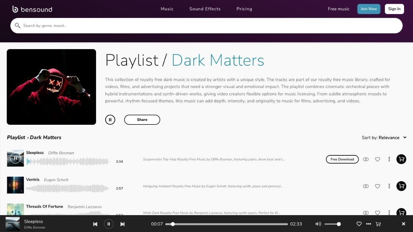Open the bensound logo homepage
413x232 pixels.
pyautogui.click(x=32, y=9)
